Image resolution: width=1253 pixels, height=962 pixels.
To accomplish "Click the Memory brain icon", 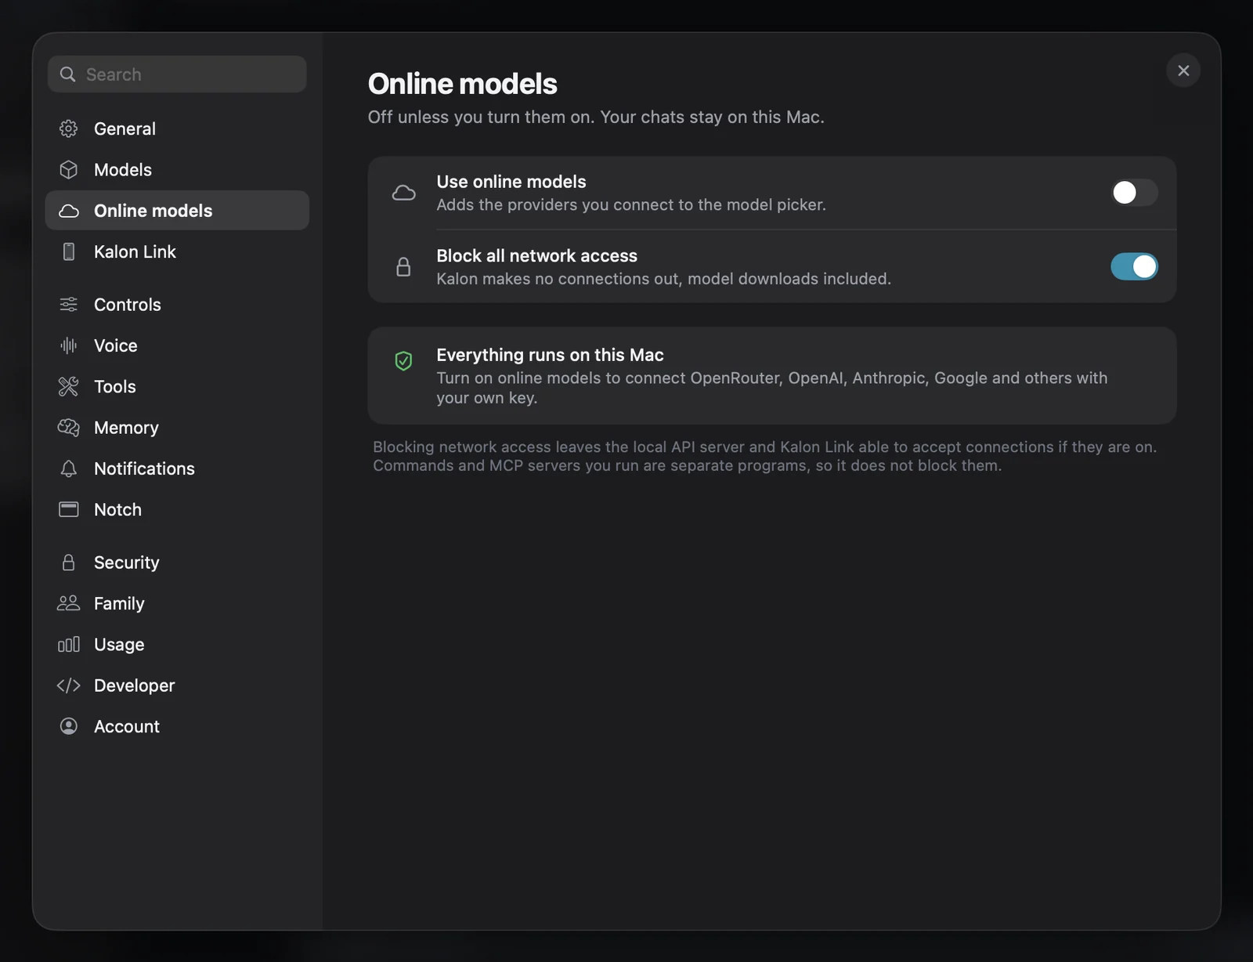I will coord(69,428).
